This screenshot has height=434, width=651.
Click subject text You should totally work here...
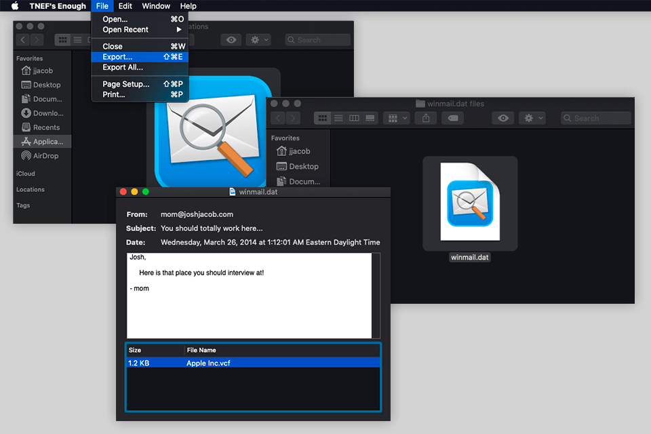[212, 229]
